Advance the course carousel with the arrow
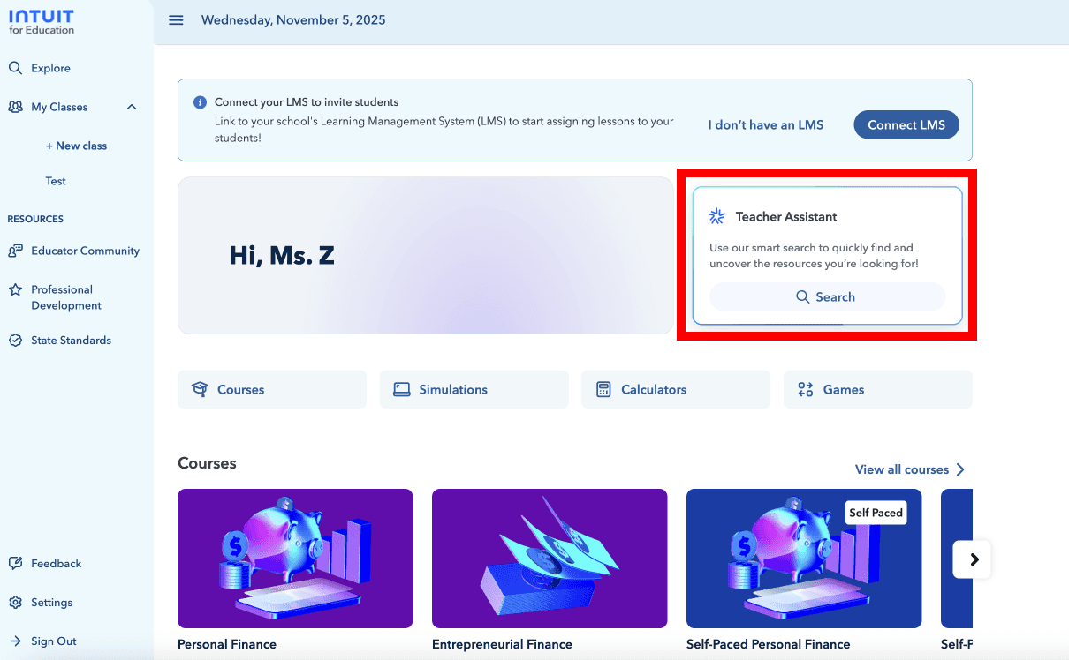Viewport: 1069px width, 660px height. click(x=973, y=559)
